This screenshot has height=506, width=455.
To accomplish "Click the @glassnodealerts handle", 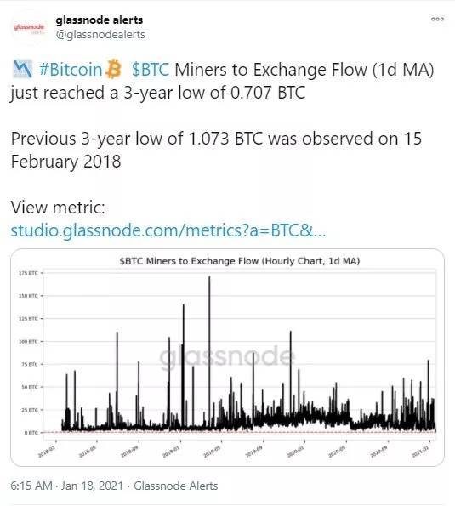I will (100, 34).
